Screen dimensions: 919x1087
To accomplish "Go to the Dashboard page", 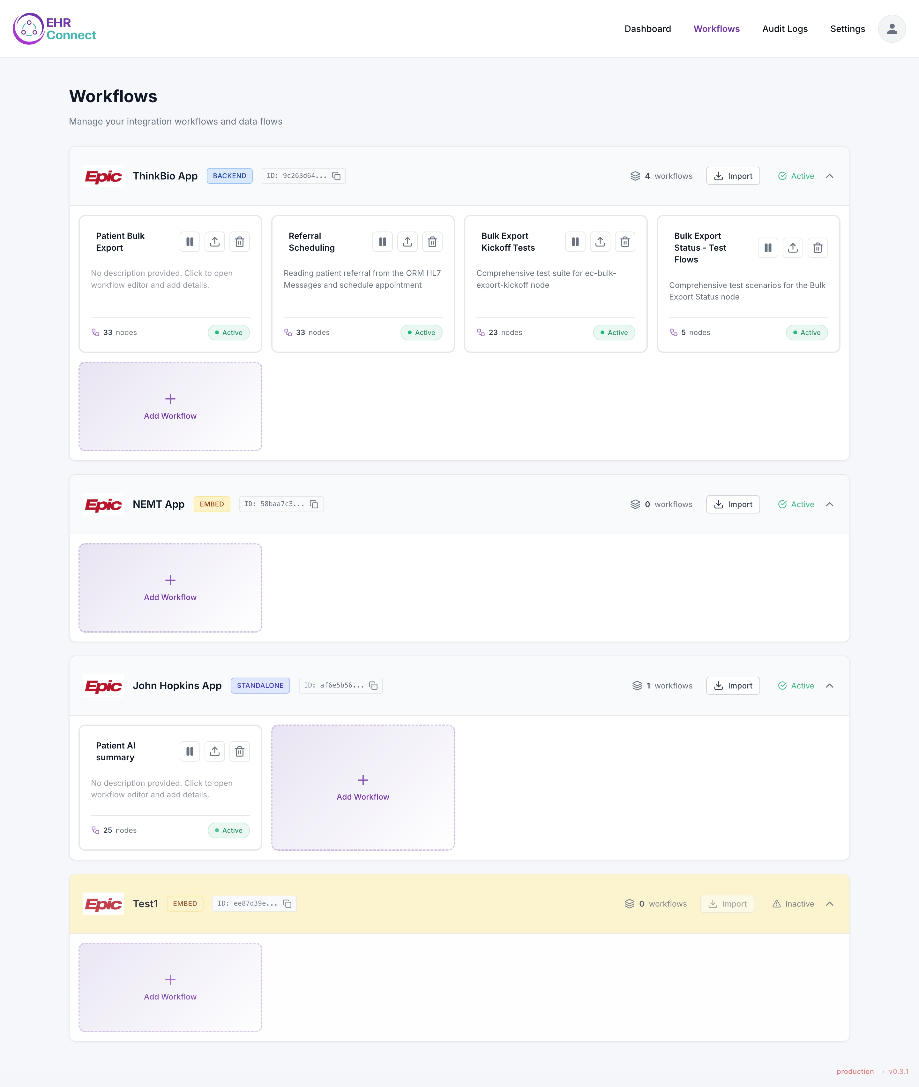I will [647, 29].
